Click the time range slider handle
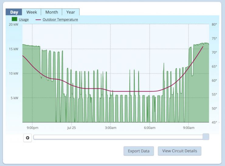 click(x=206, y=137)
